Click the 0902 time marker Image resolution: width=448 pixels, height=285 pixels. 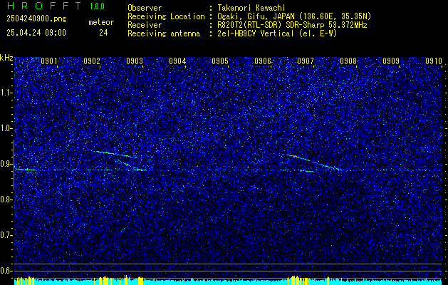pos(92,61)
